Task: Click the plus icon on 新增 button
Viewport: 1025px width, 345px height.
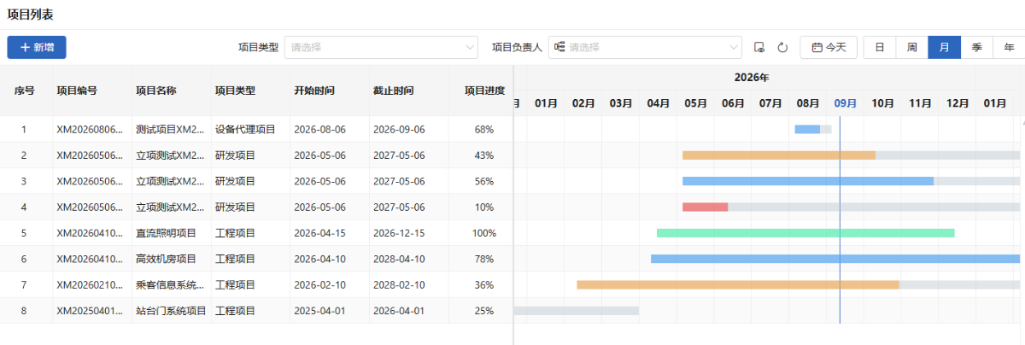Action: (25, 47)
